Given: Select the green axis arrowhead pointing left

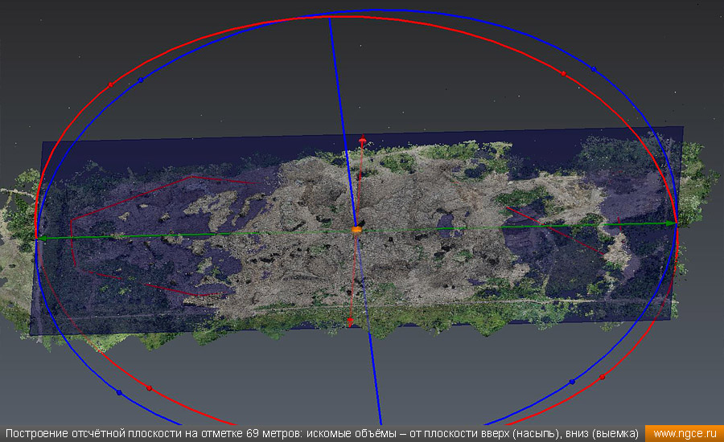Looking at the screenshot, I should tap(42, 239).
